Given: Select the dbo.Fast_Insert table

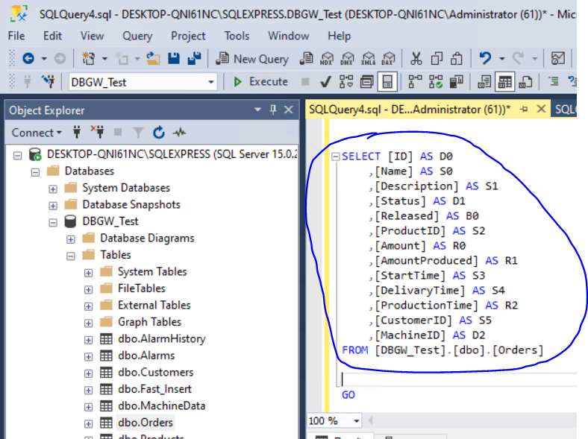Looking at the screenshot, I should [154, 389].
